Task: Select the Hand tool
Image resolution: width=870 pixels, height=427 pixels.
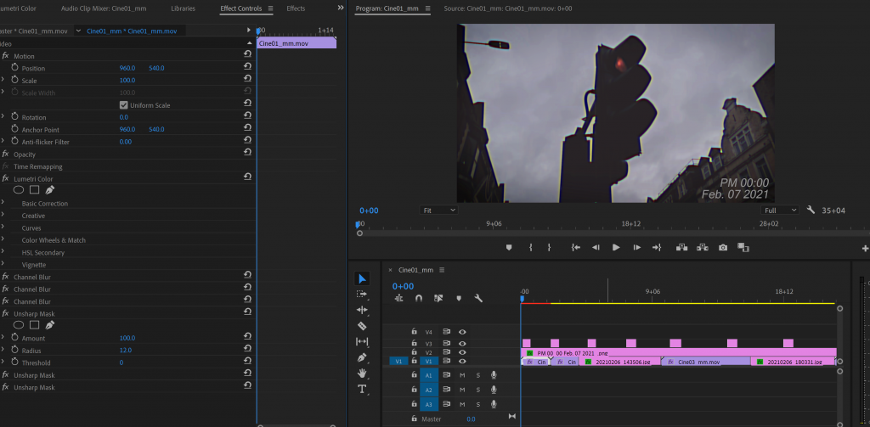Action: coord(362,374)
